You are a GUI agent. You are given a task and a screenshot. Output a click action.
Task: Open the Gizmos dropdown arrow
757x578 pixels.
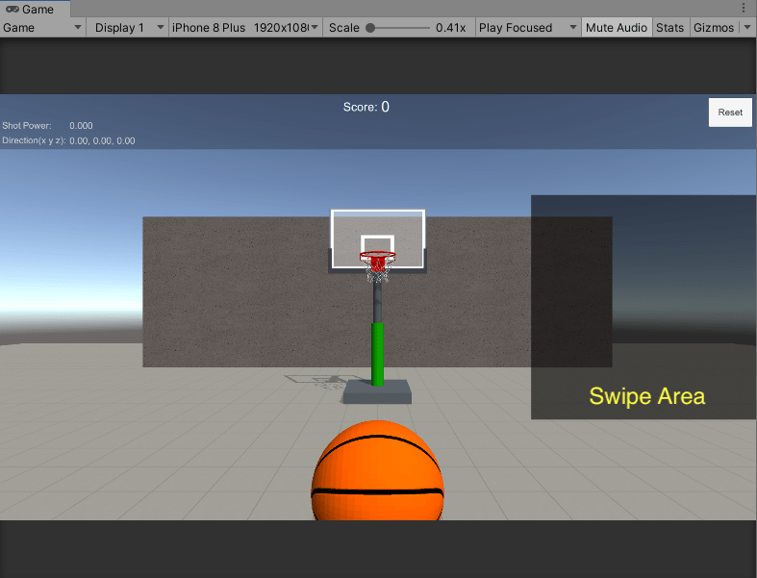[x=747, y=28]
